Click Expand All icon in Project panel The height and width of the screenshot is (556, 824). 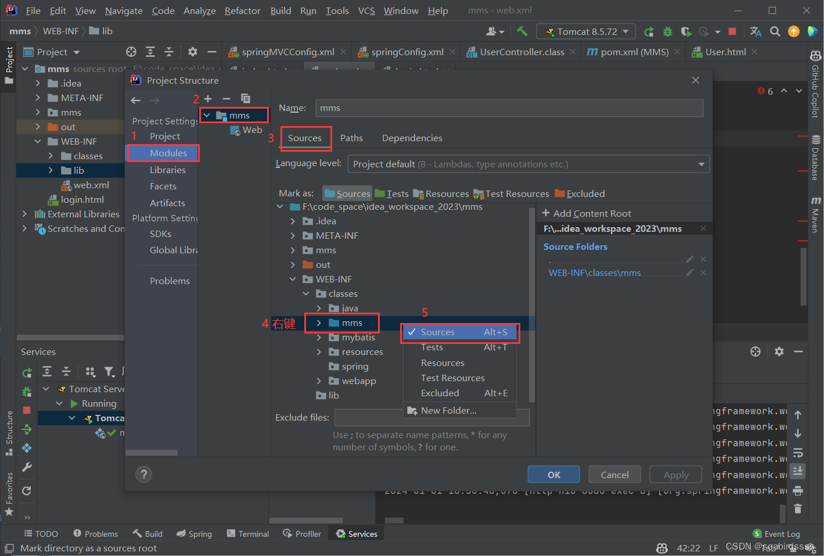point(150,52)
